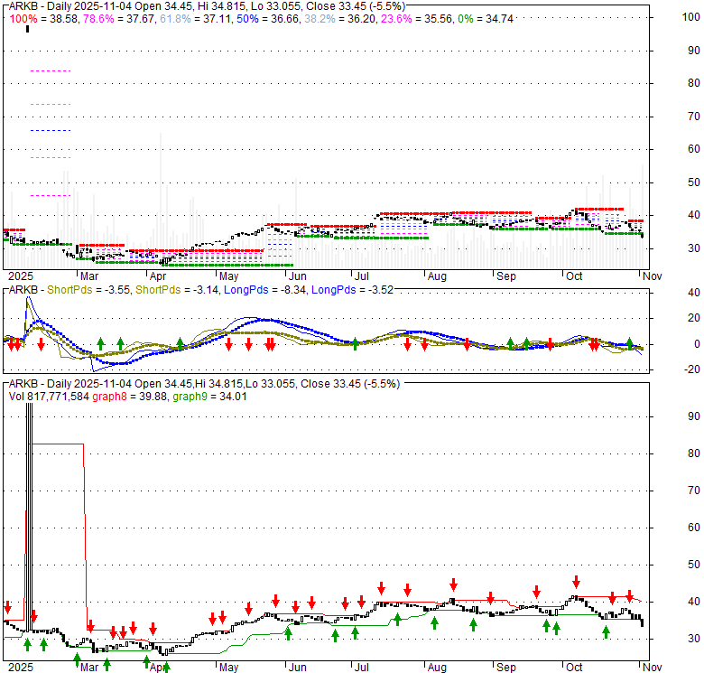Click the 70 value on top chart price axis

pyautogui.click(x=694, y=117)
